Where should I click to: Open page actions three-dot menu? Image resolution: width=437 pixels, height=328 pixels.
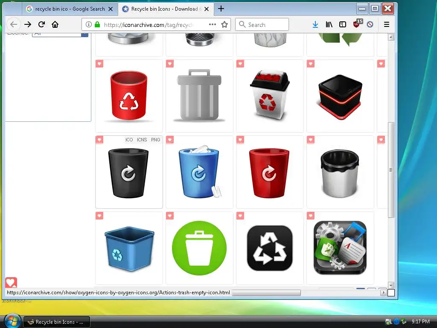(213, 24)
